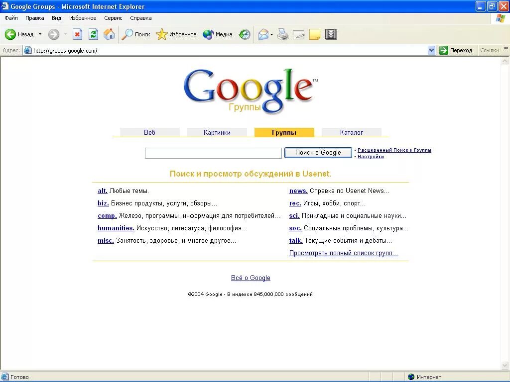Open Расширенный Поиск в Группы link

[x=394, y=150]
